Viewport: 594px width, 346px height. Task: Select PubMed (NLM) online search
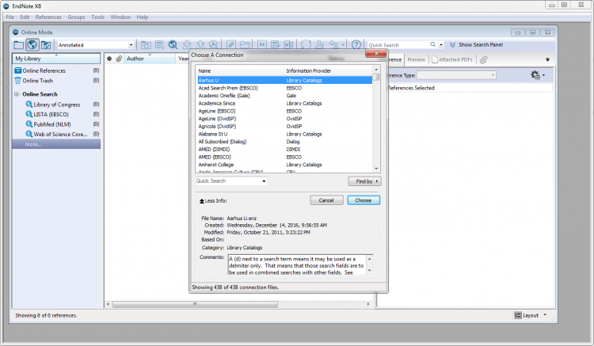pyautogui.click(x=52, y=124)
